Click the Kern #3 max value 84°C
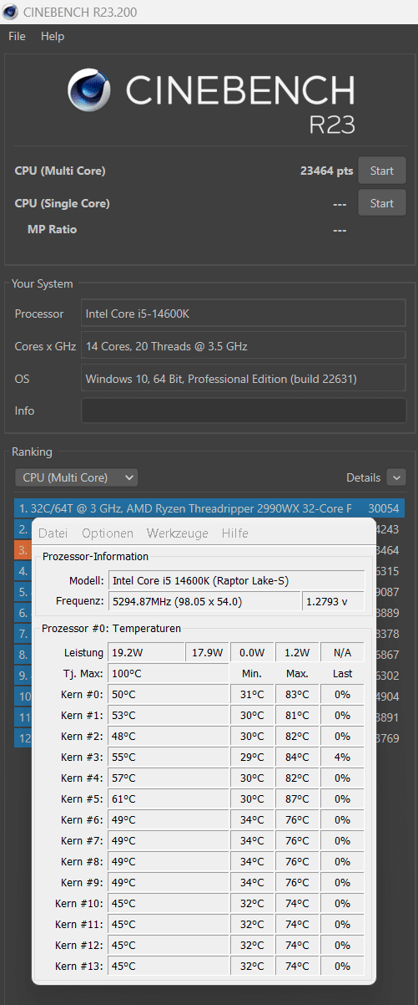Screen dimensions: 418x1005 [x=297, y=757]
